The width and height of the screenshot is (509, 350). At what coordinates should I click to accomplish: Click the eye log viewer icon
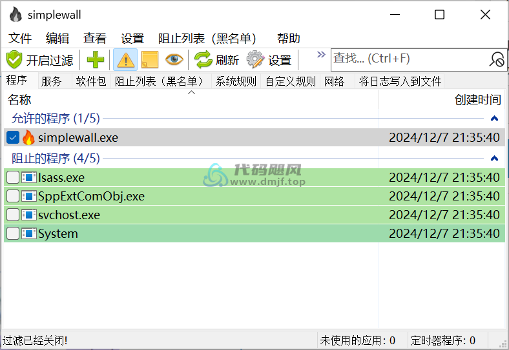(174, 59)
